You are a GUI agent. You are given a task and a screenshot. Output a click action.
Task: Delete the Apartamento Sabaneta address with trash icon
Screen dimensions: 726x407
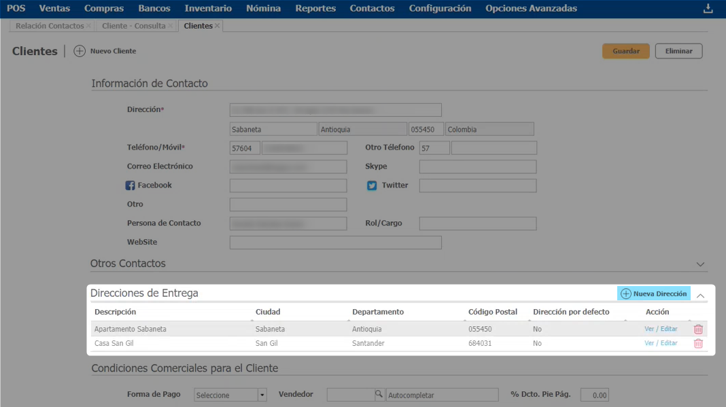point(698,329)
